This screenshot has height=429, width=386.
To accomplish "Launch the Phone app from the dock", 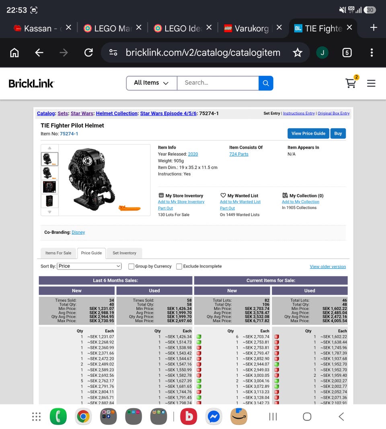I will pos(58,417).
